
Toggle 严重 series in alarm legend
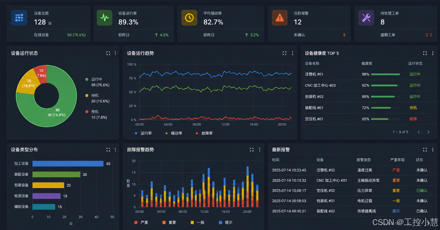(x=141, y=222)
